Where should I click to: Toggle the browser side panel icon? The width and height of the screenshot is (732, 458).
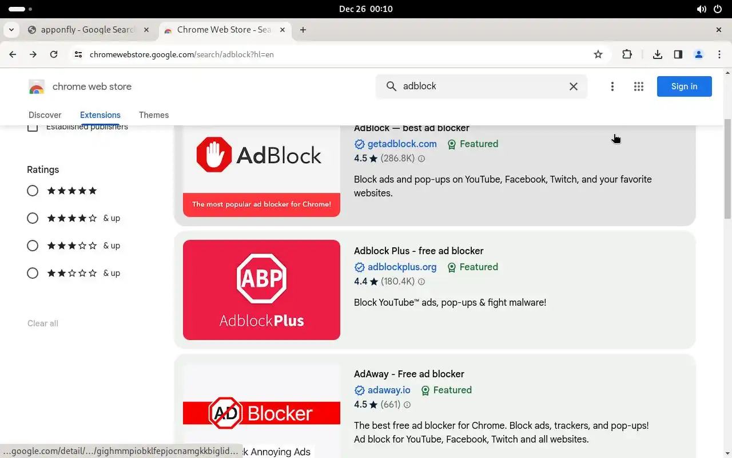(678, 54)
